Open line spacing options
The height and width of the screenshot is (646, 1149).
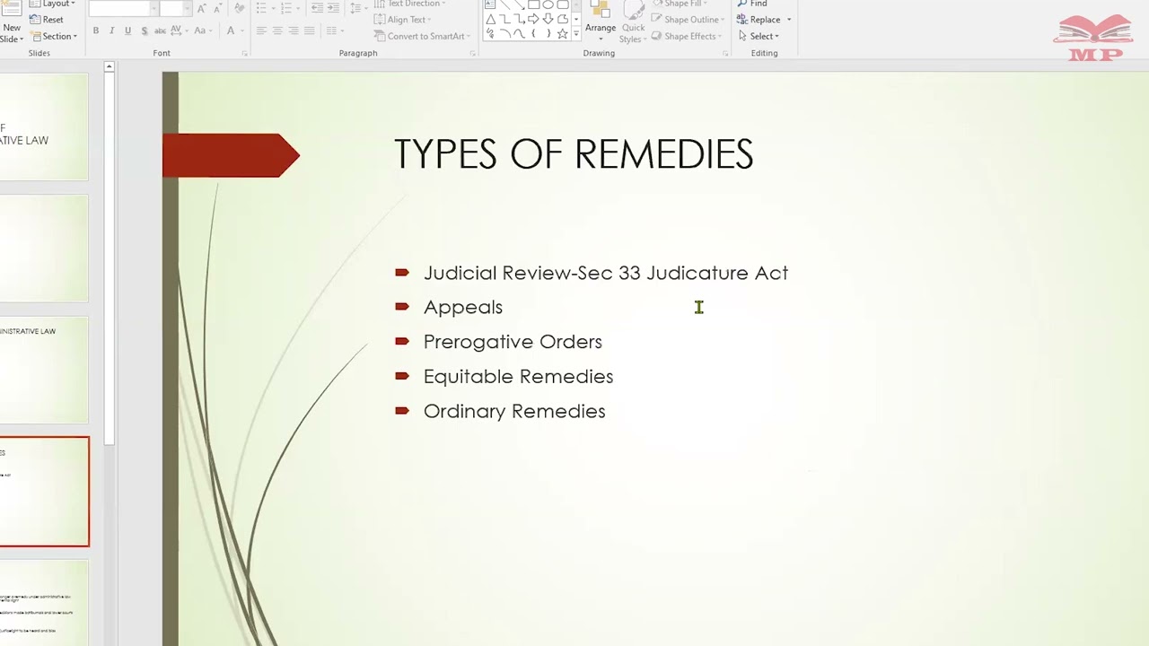[x=358, y=7]
